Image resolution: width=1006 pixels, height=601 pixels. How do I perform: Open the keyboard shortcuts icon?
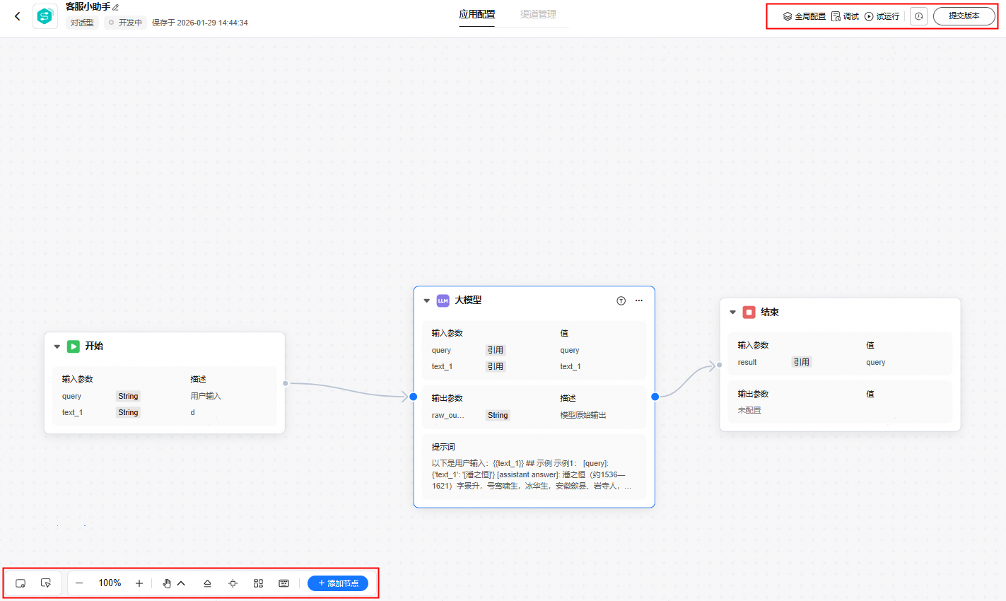pos(283,583)
